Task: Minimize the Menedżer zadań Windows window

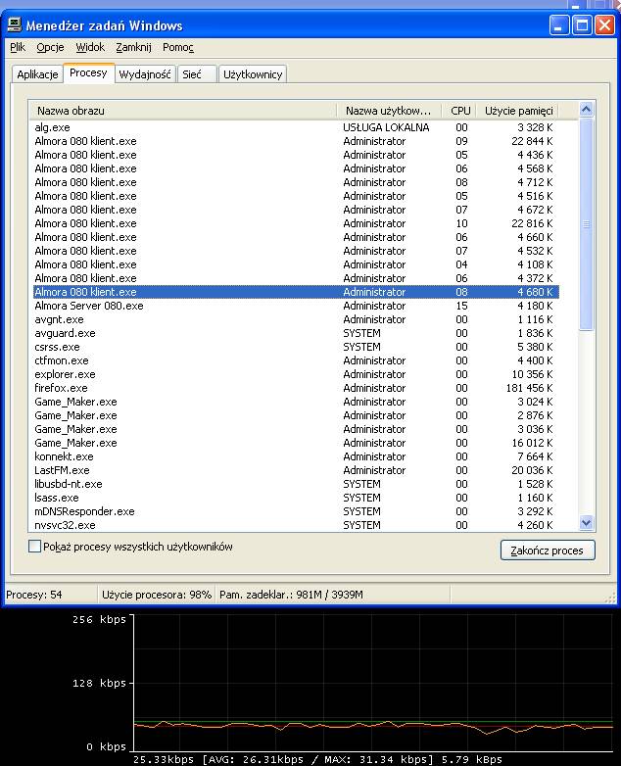Action: [559, 25]
